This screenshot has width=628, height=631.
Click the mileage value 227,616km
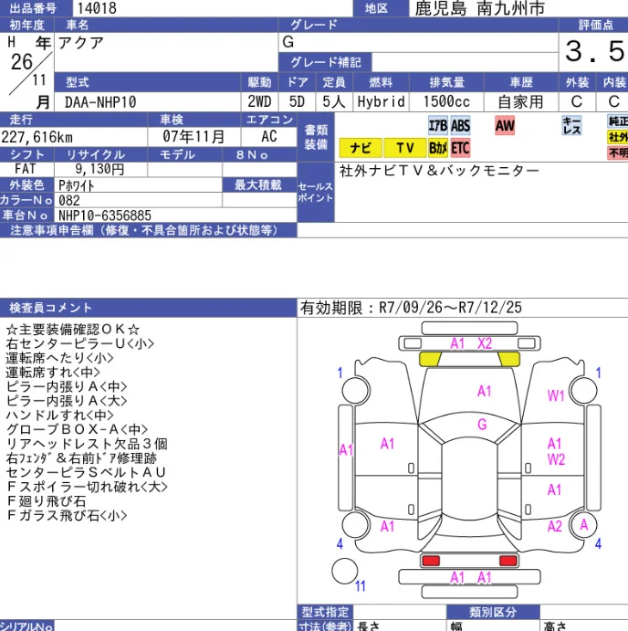37,136
